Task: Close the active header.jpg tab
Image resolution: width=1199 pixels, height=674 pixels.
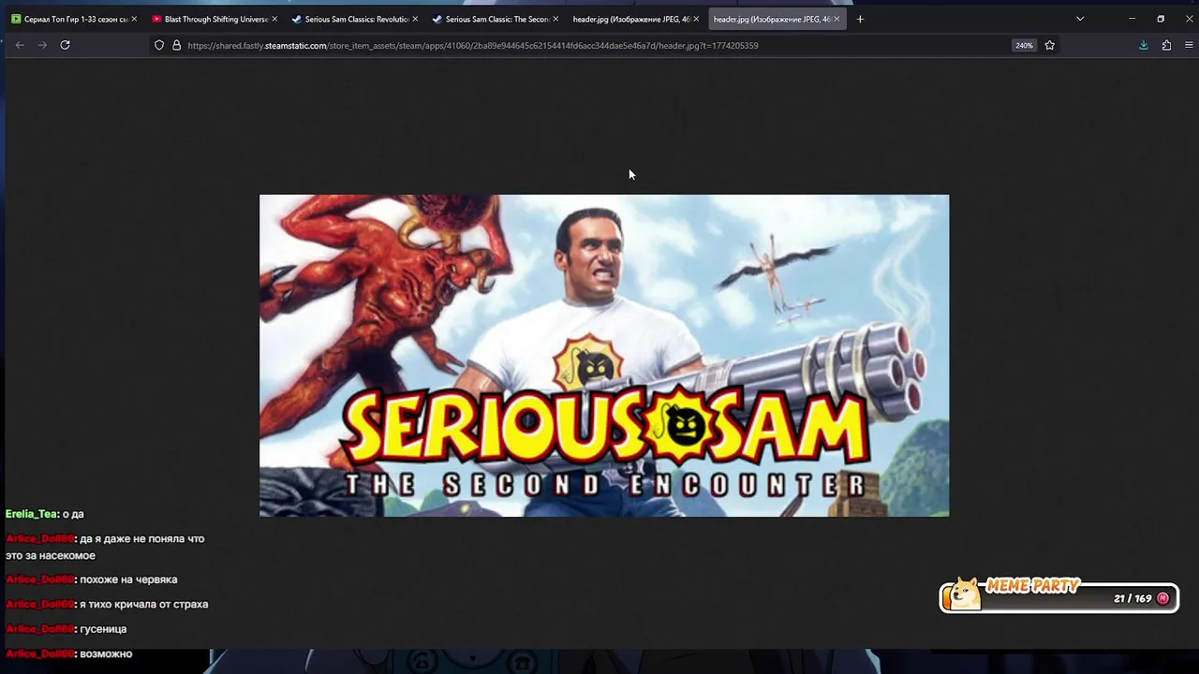Action: pyautogui.click(x=836, y=19)
